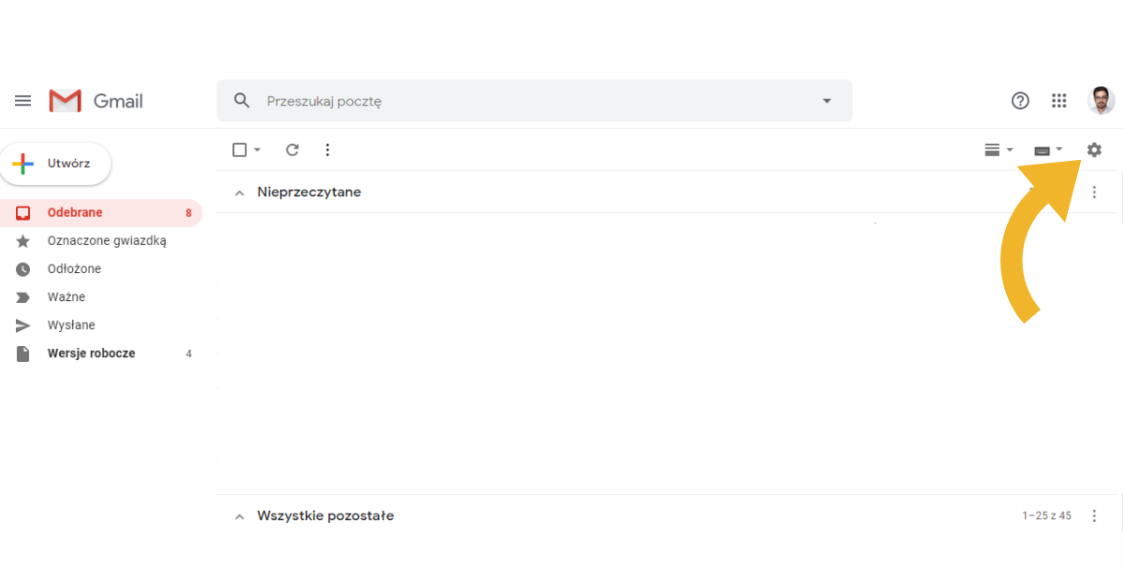The image size is (1123, 579).
Task: Click the settings gear icon
Action: (1094, 150)
